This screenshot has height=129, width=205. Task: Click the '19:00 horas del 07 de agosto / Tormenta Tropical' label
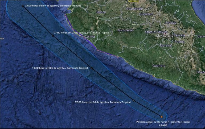click(53, 6)
